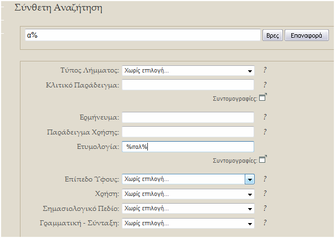The width and height of the screenshot is (335, 238).
Task: Show help for Κλιτικό Παράδειγμα
Action: pyautogui.click(x=265, y=85)
